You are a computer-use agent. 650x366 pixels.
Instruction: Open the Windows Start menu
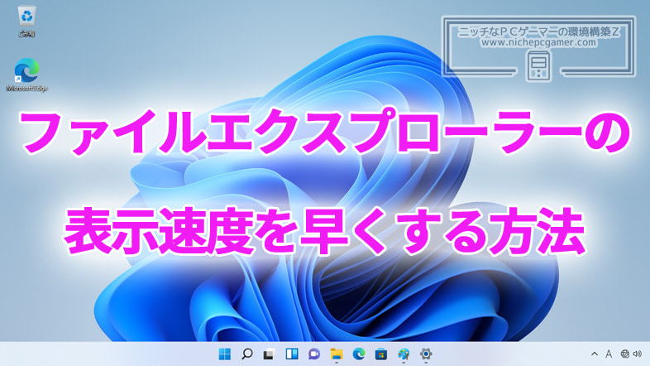tap(225, 354)
